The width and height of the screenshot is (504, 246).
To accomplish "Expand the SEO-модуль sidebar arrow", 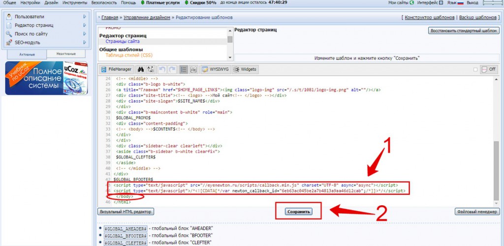I will (85, 42).
